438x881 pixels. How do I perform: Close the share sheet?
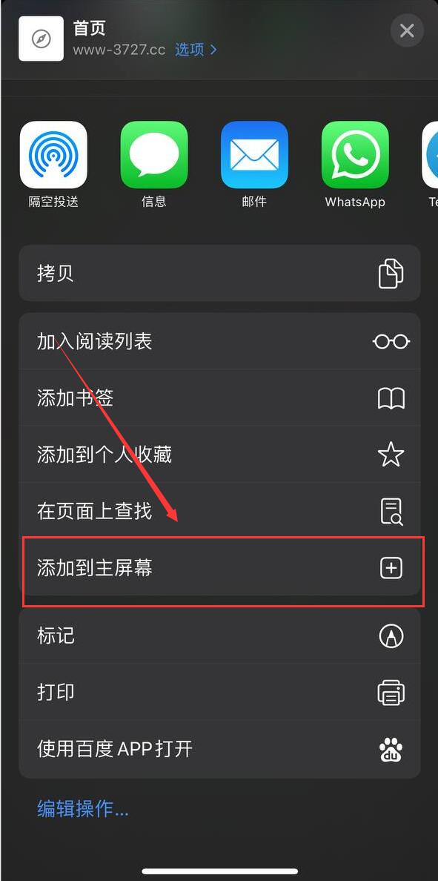click(407, 30)
